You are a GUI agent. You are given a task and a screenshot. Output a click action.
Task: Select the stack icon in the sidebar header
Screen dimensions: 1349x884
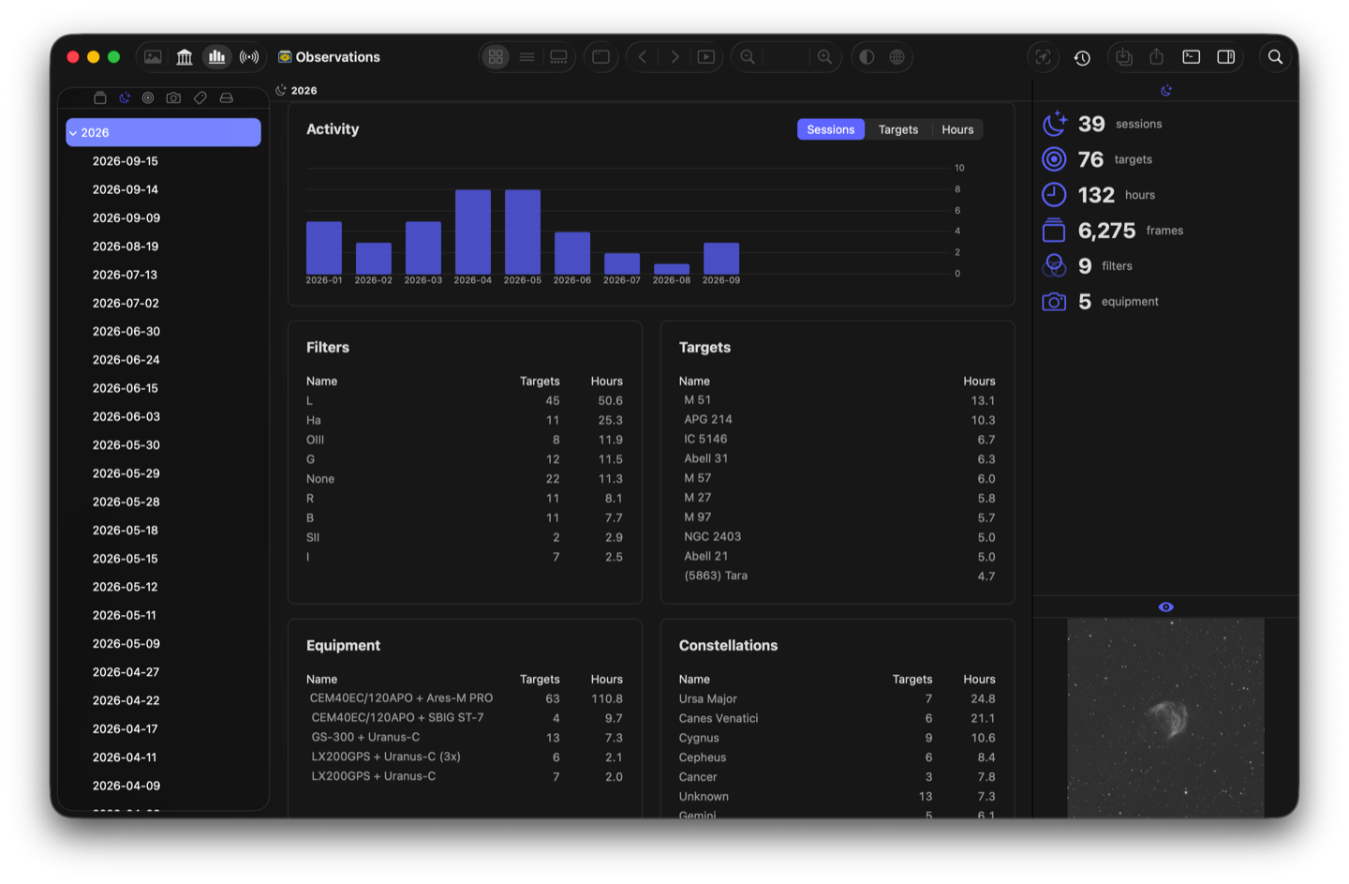click(x=100, y=97)
